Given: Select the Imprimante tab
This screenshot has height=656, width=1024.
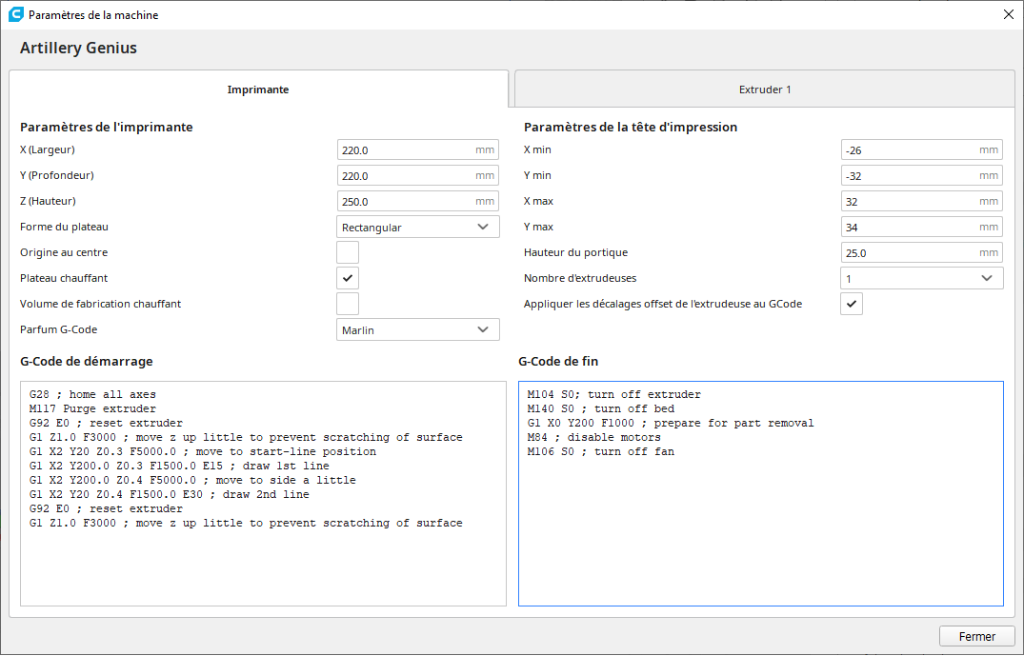Looking at the screenshot, I should [x=258, y=89].
